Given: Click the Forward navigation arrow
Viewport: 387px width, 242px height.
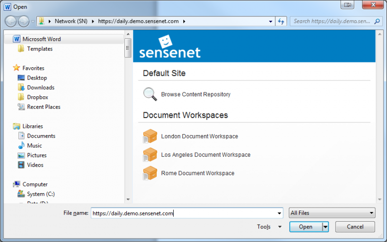Looking at the screenshot, I should click(24, 21).
